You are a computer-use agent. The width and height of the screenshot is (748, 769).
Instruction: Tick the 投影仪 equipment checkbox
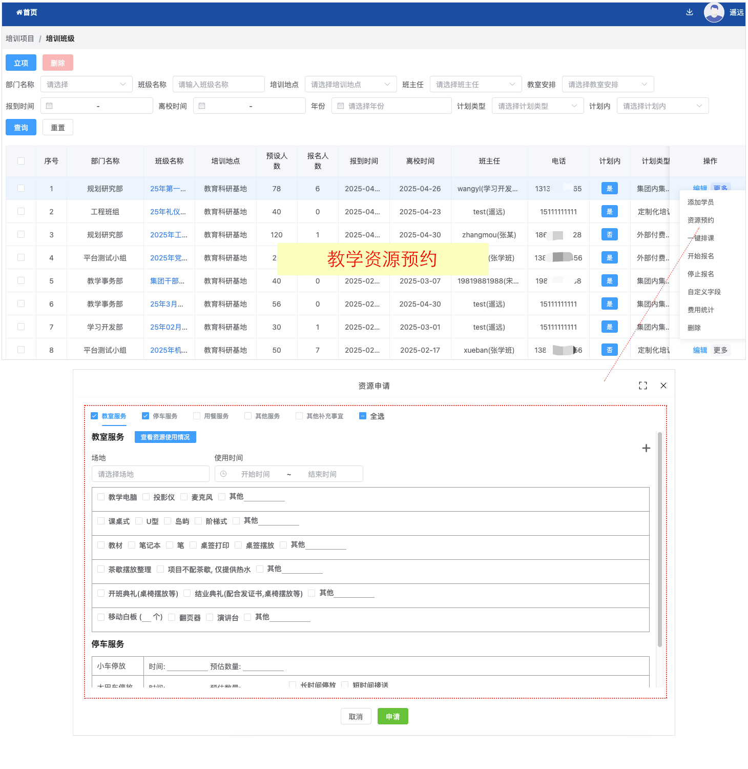pos(146,497)
